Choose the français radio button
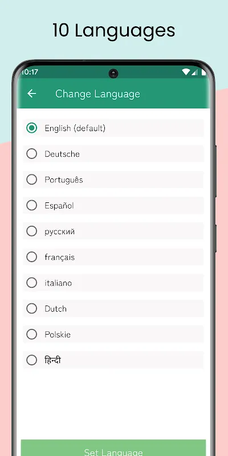The width and height of the screenshot is (228, 456). coord(32,257)
